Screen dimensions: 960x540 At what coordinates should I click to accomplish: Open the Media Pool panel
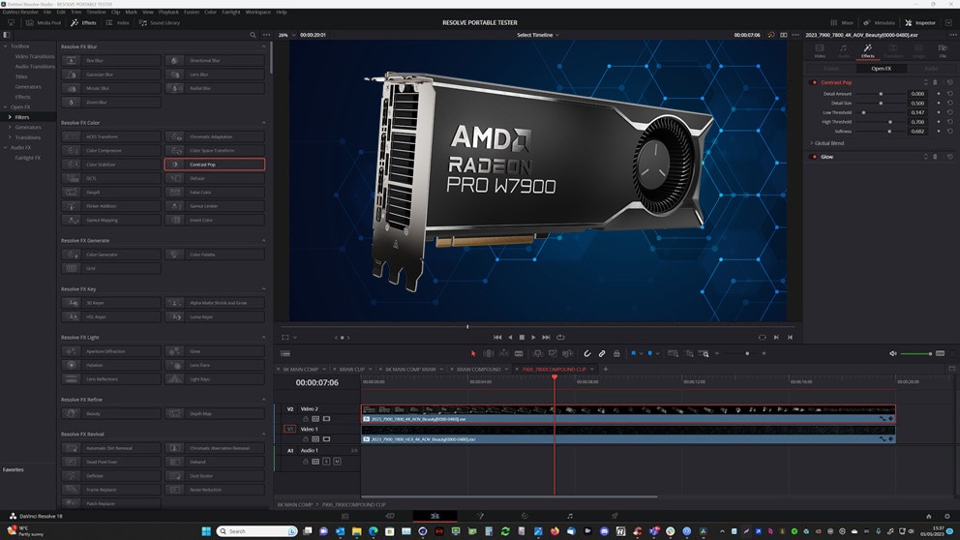[x=43, y=22]
